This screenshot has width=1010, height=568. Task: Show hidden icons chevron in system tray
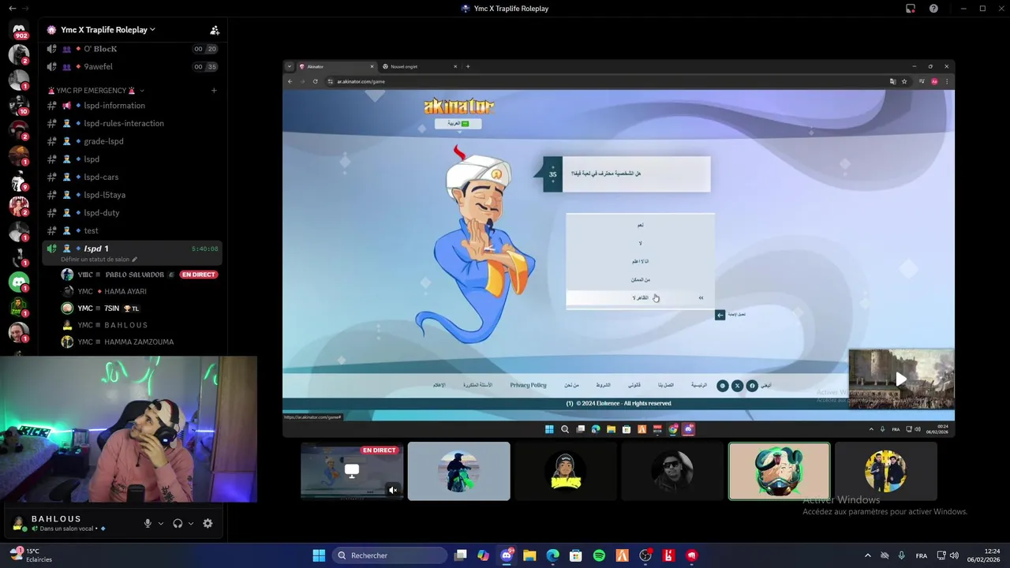(x=867, y=555)
